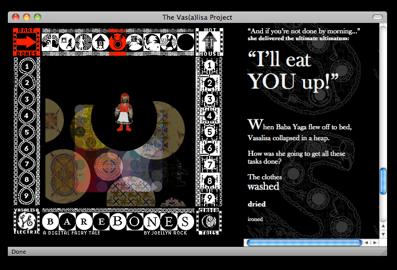397x270 pixels.
Task: Click the vertical scrollbar down arrow
Action: coord(383,234)
